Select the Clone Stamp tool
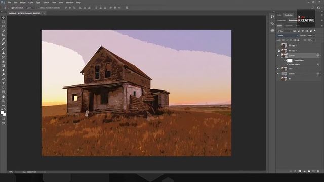 [x=3, y=53]
